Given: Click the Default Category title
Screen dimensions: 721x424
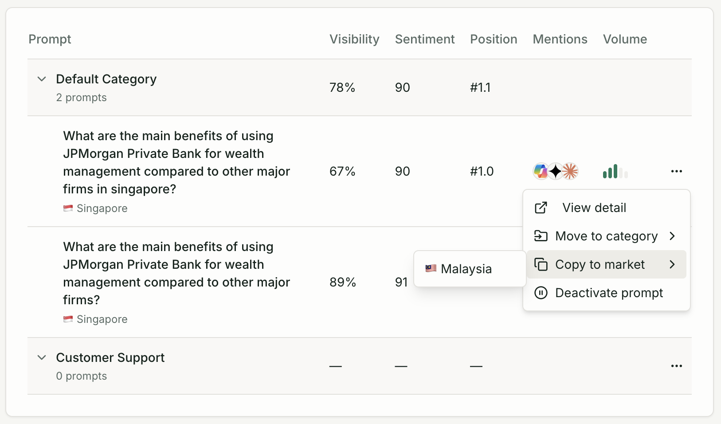Looking at the screenshot, I should [106, 79].
